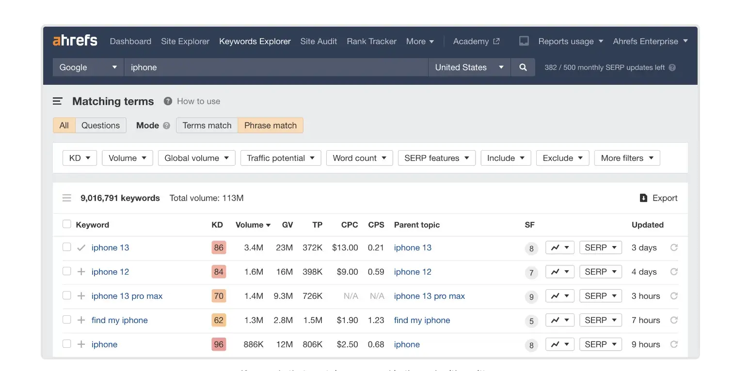749x371 pixels.
Task: Check the iphone 13 pro max checkbox
Action: 67,295
